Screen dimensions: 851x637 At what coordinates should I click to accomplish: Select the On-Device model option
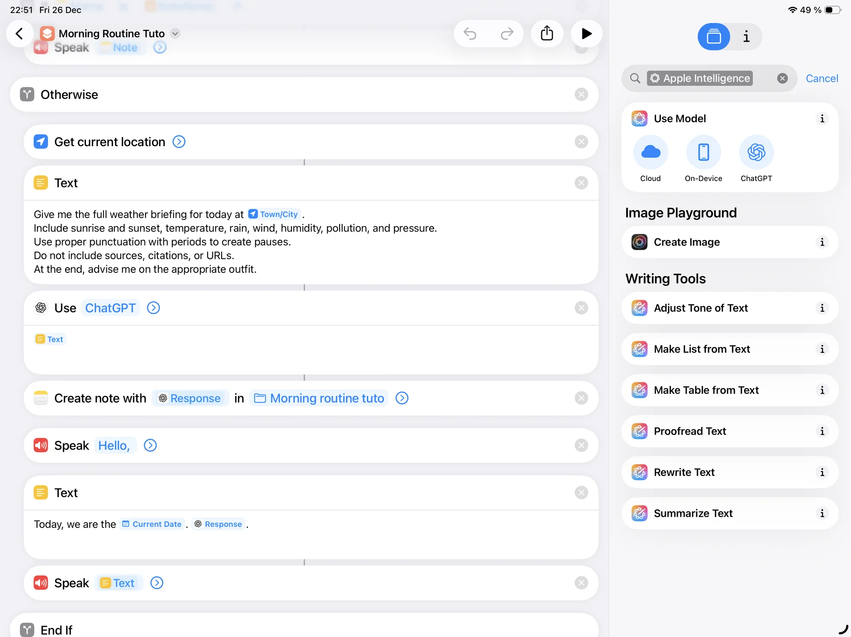pos(703,152)
